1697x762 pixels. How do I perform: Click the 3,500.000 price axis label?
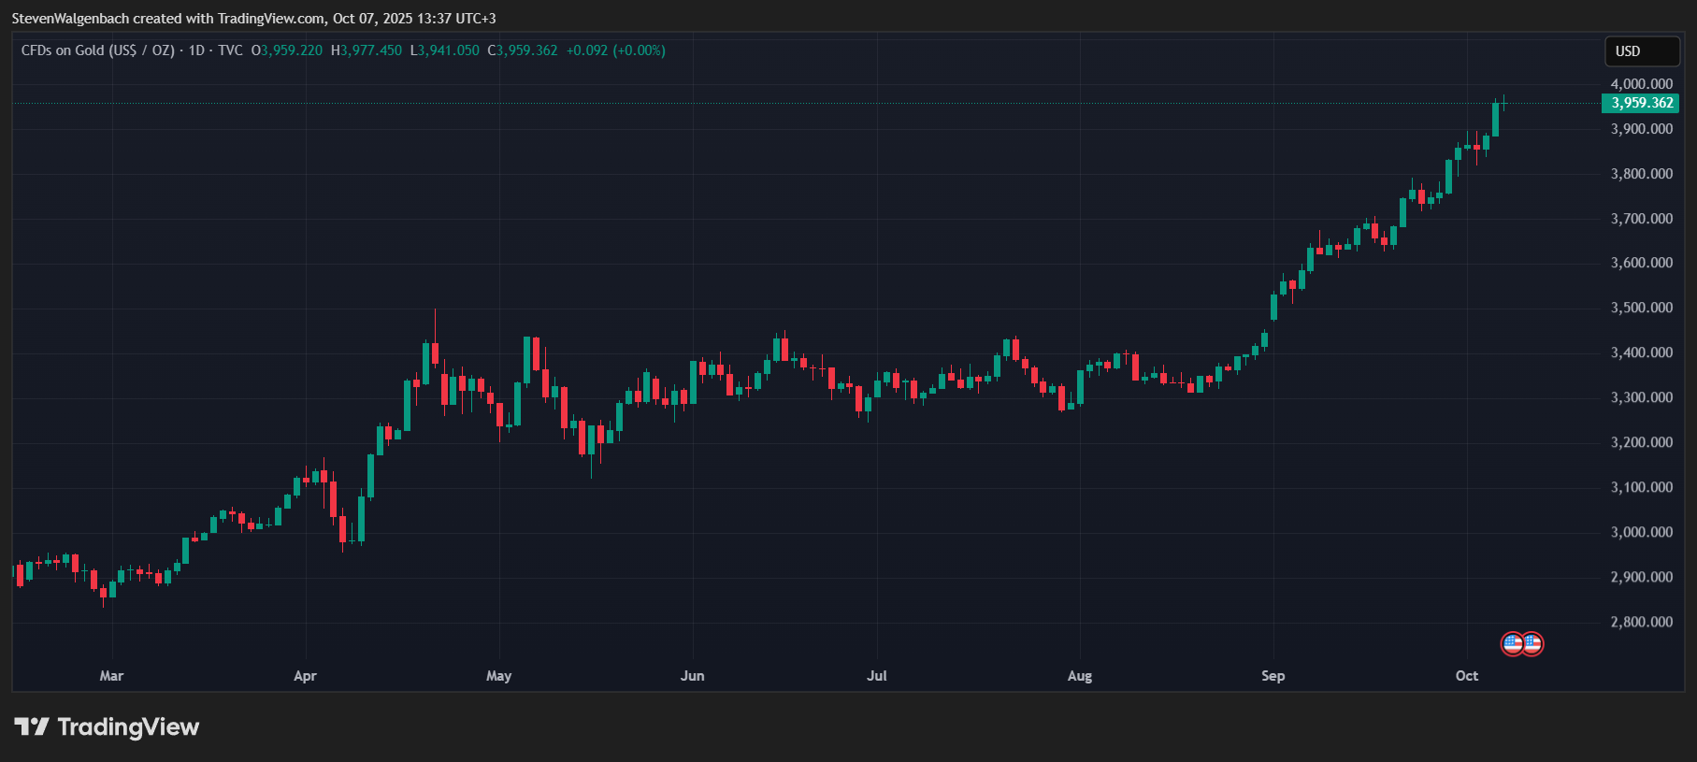[1642, 308]
